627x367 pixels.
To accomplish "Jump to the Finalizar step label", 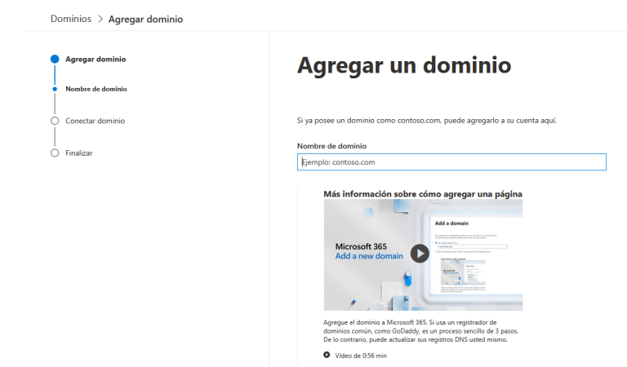I will [x=79, y=153].
